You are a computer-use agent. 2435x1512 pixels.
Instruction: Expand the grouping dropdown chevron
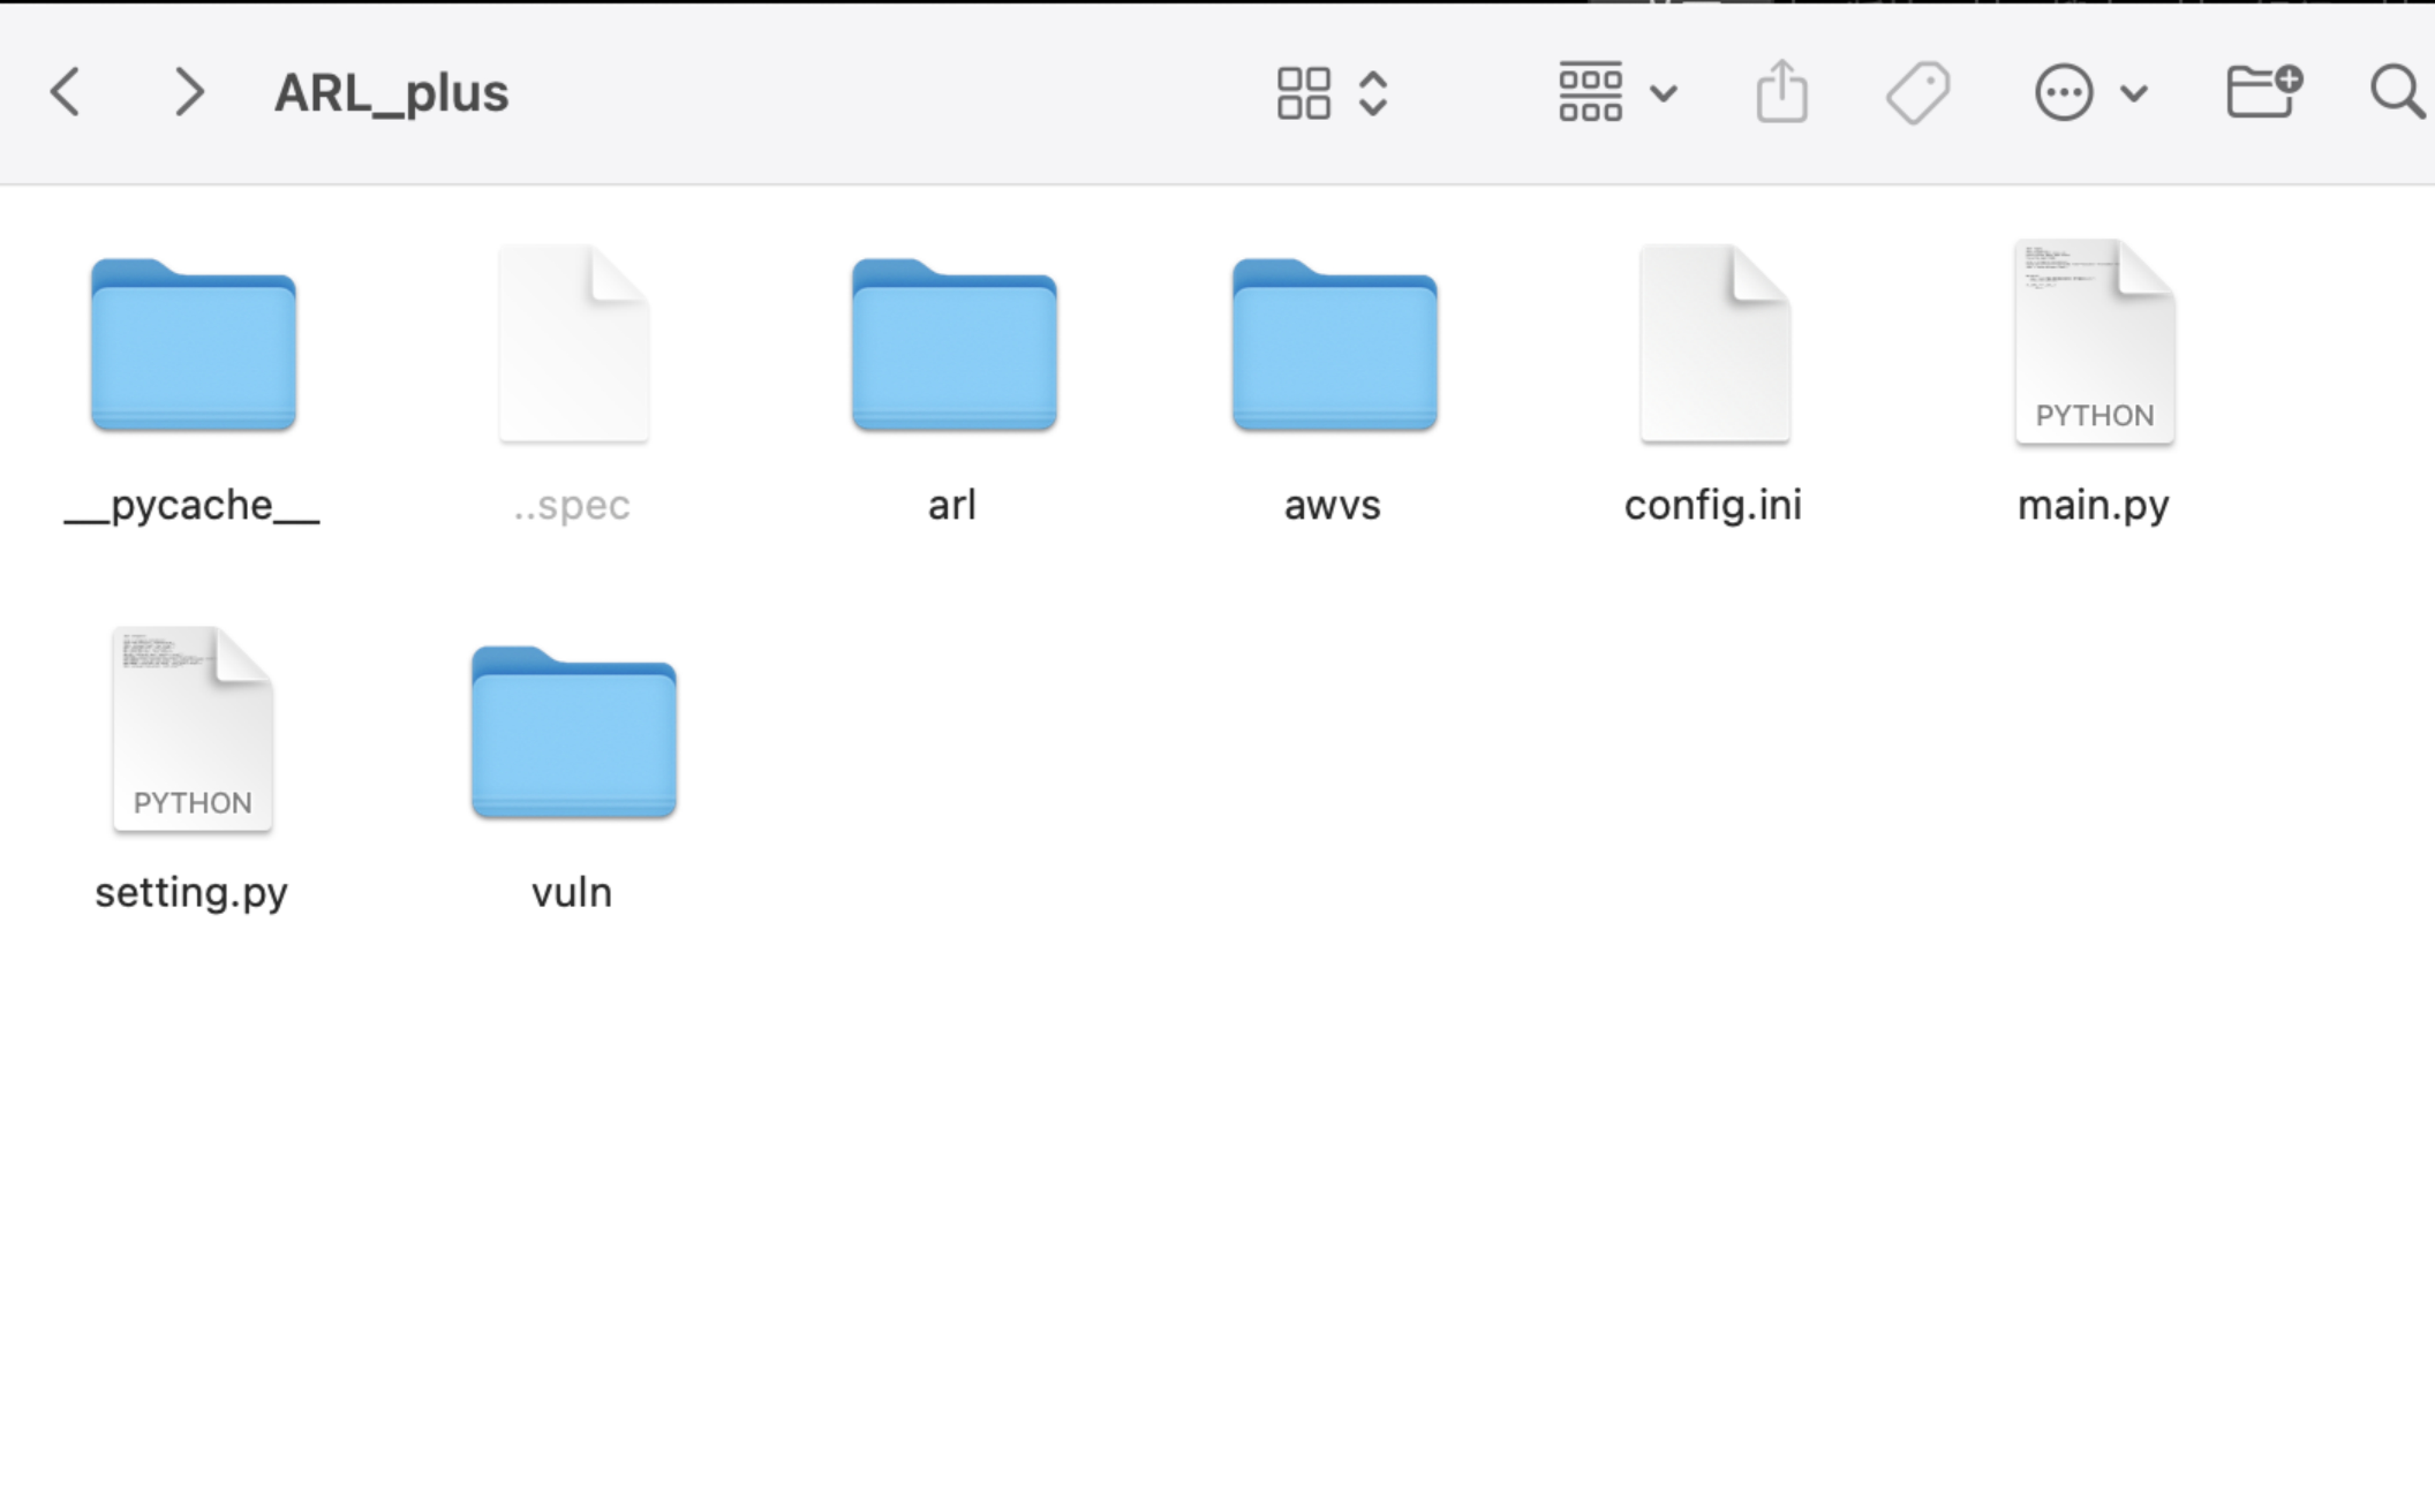1664,93
